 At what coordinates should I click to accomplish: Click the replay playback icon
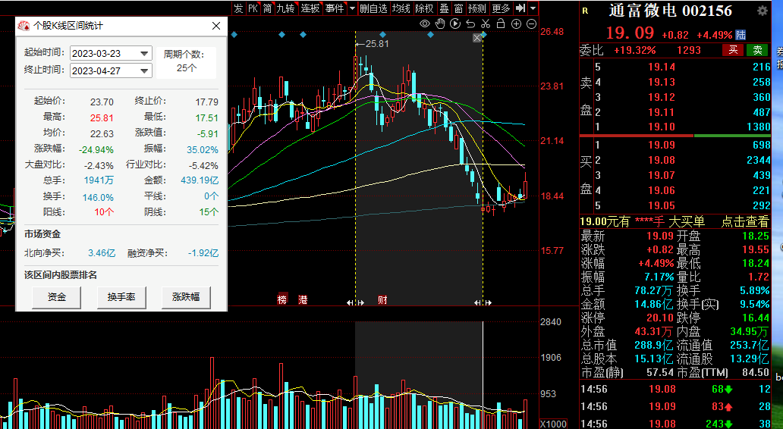coord(455,24)
